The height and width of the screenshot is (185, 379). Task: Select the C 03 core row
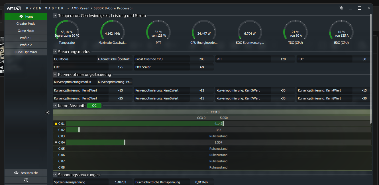pyautogui.click(x=212, y=136)
